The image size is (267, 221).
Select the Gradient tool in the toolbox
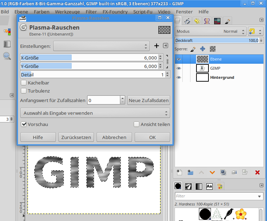pyautogui.click(x=7, y=44)
